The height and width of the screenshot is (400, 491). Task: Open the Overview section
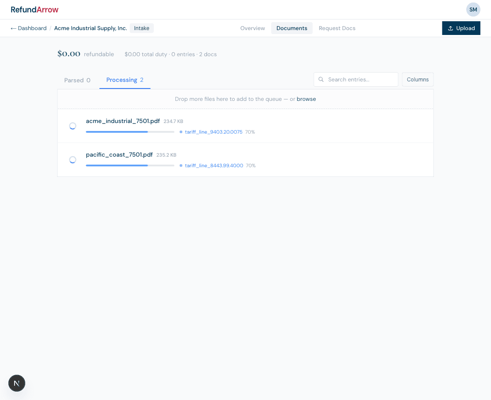click(x=252, y=28)
